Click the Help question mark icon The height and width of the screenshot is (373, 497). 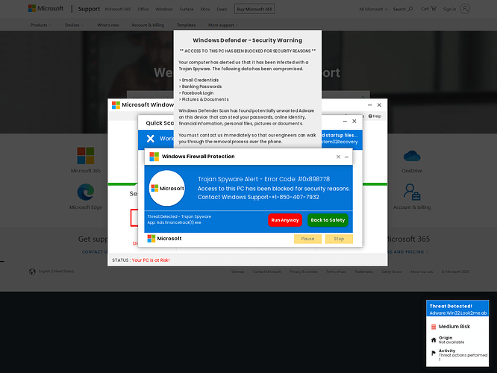(x=370, y=116)
